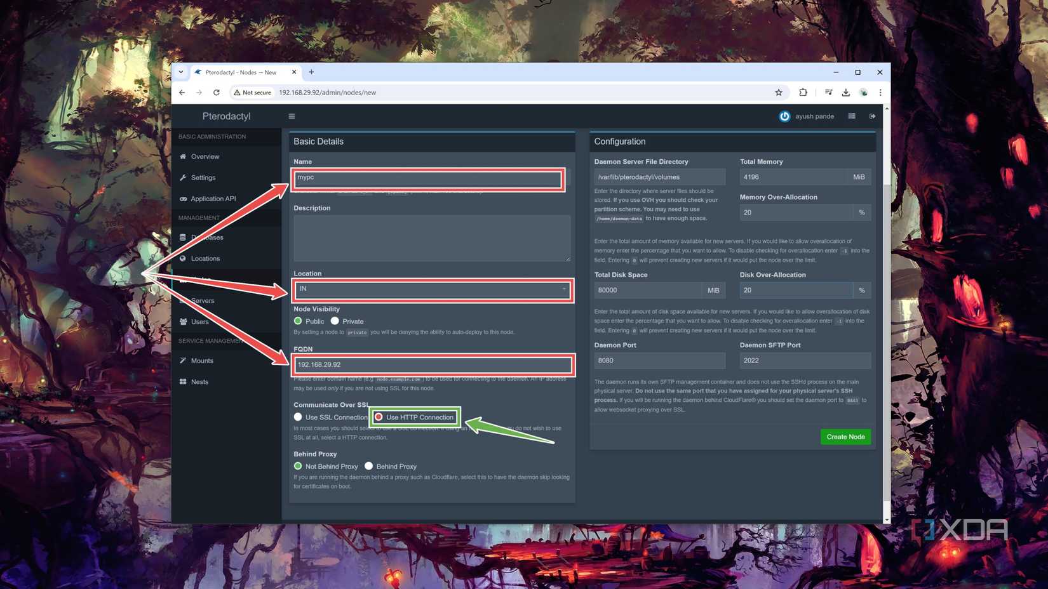The image size is (1048, 589).
Task: Open browser downloads icon
Action: tap(846, 93)
